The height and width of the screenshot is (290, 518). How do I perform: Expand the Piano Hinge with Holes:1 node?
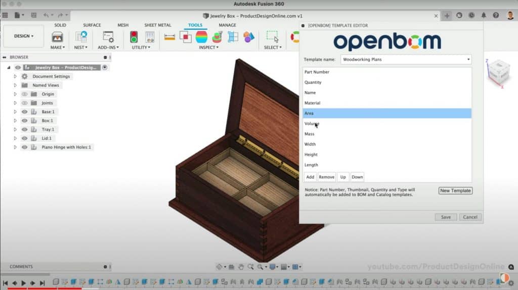15,147
